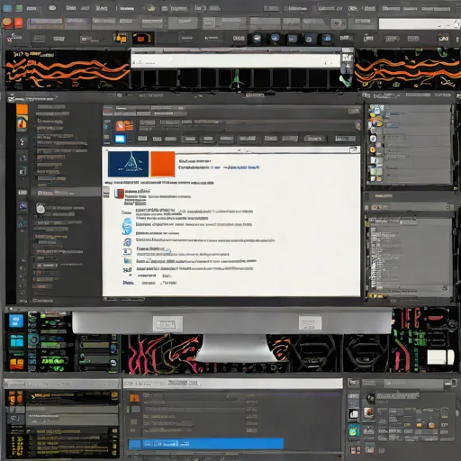This screenshot has height=461, width=461.
Task: Click the expand icon at white document's top-right corner
Action: [354, 149]
